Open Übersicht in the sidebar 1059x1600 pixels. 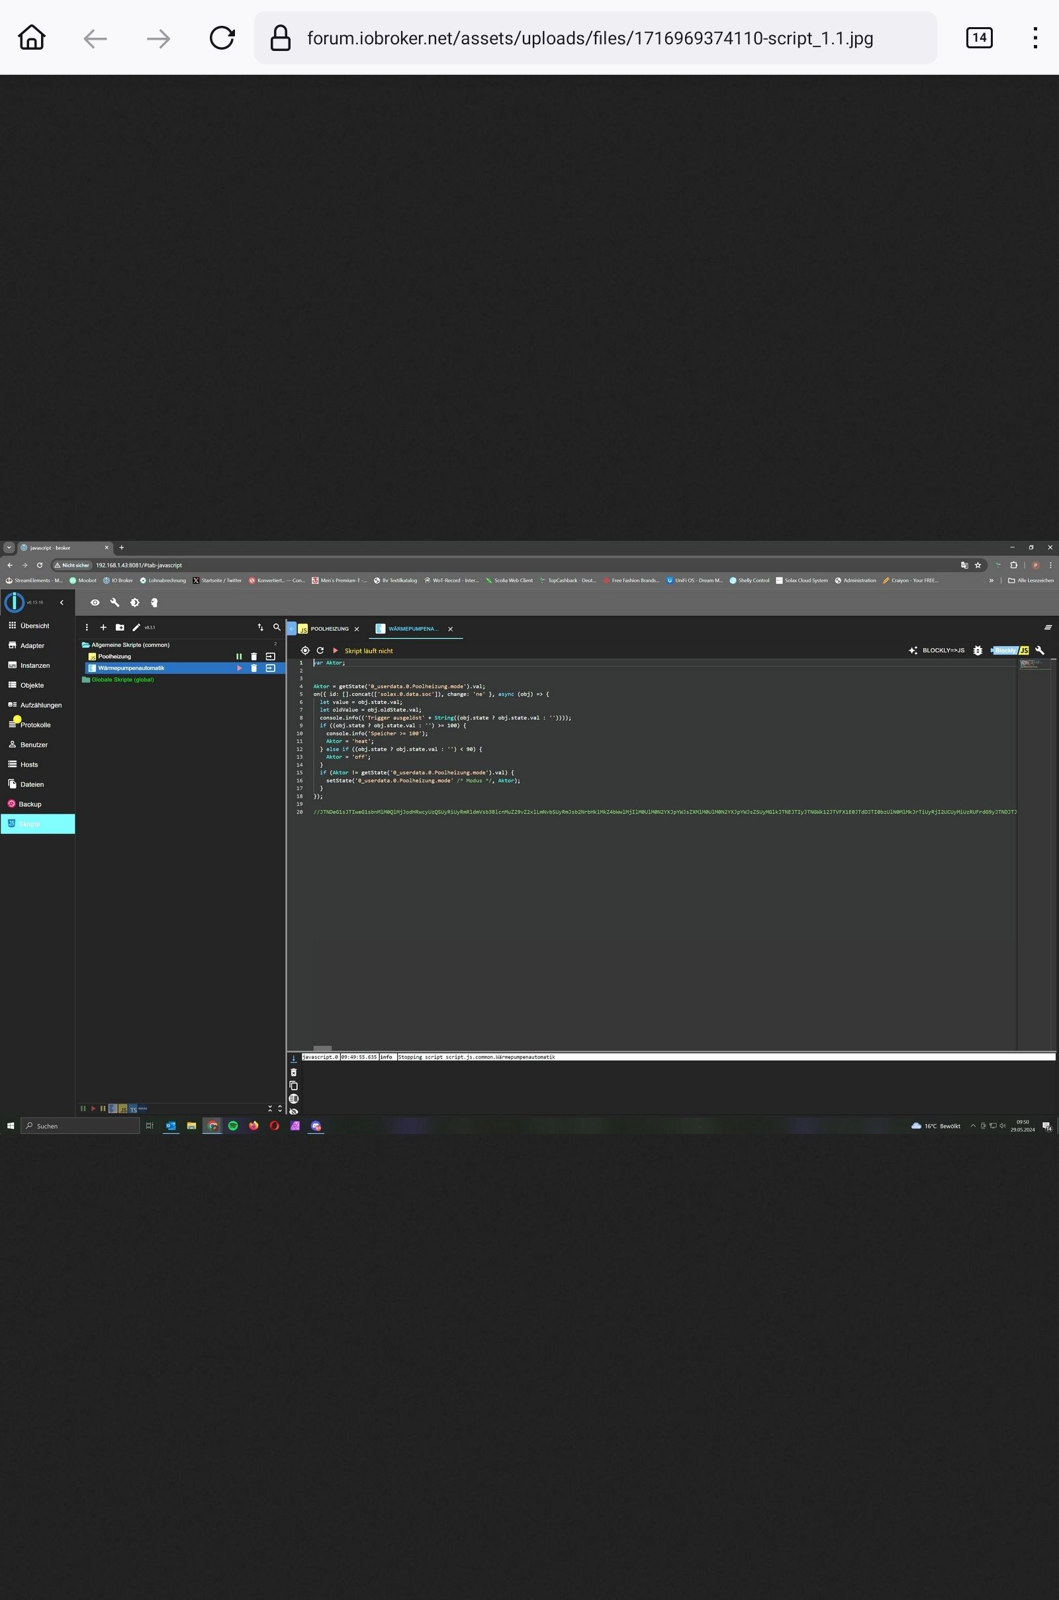[x=37, y=626]
